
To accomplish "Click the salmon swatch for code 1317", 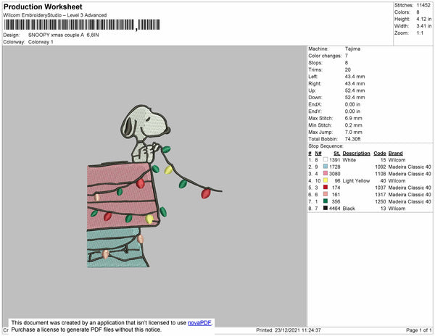I will pos(326,194).
